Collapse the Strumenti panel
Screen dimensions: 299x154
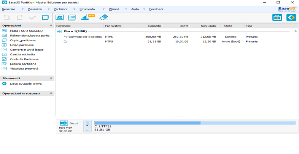pyautogui.click(x=51, y=78)
